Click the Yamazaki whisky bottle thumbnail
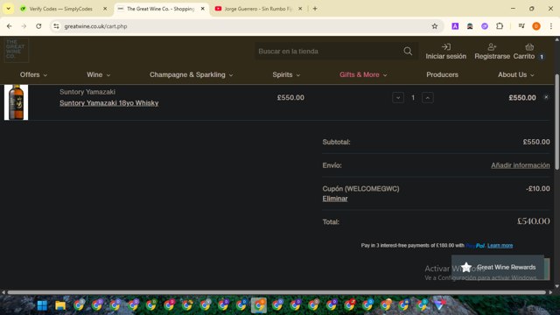560x315 pixels. point(16,102)
